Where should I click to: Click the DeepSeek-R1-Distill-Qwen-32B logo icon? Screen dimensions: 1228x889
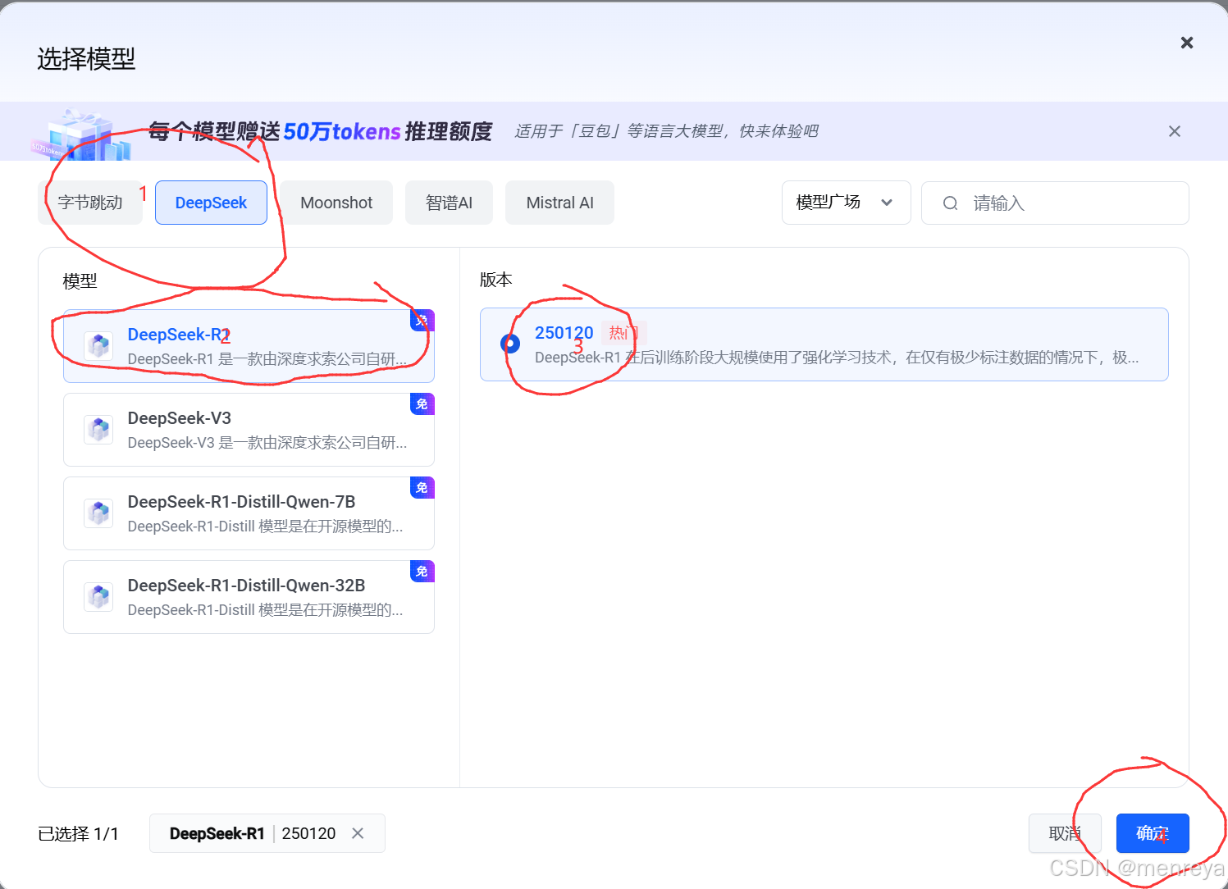coord(98,597)
